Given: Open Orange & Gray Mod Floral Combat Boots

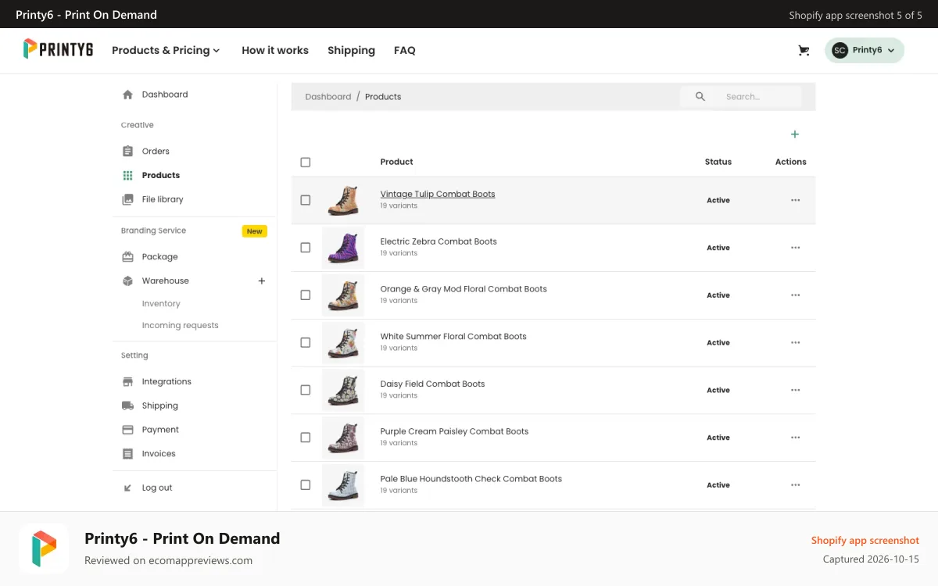Looking at the screenshot, I should [x=464, y=289].
